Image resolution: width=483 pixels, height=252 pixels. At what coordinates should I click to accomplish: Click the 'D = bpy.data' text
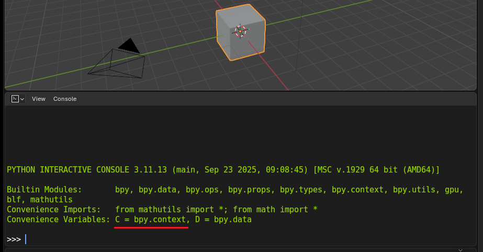click(x=223, y=220)
